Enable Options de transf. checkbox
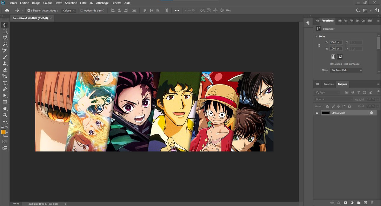Screen dimensions: 381x206 [82, 10]
